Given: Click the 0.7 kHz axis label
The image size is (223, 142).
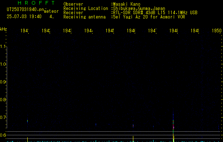Looking at the screenshot, I should pyautogui.click(x=3, y=118).
